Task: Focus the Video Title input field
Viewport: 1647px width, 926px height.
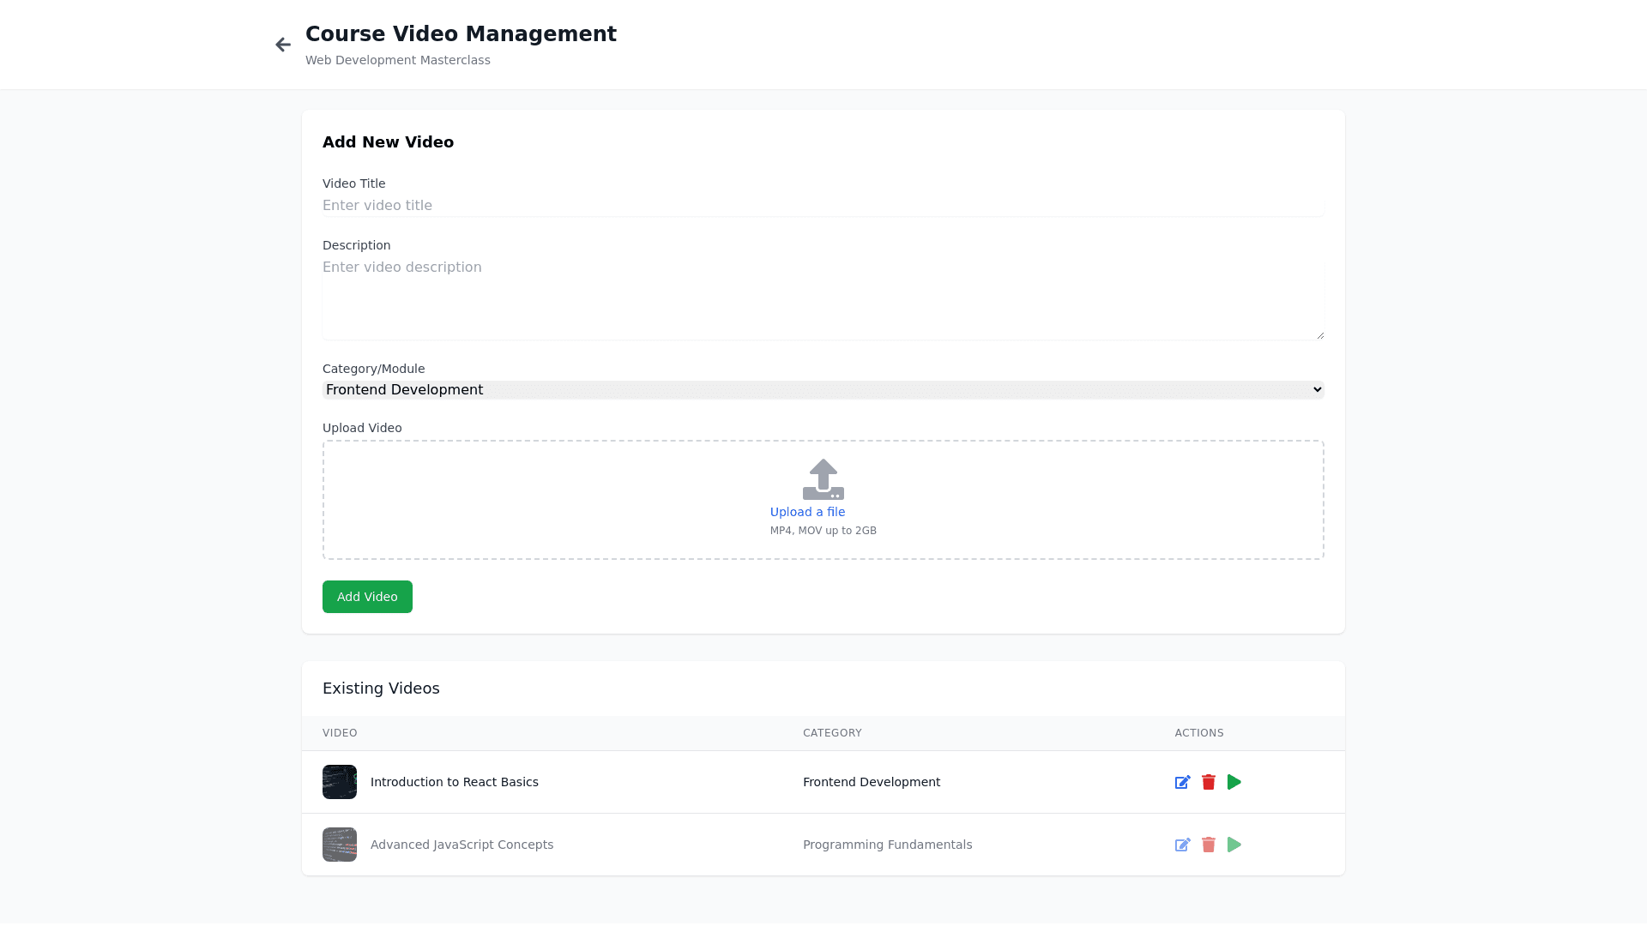Action: point(823,206)
